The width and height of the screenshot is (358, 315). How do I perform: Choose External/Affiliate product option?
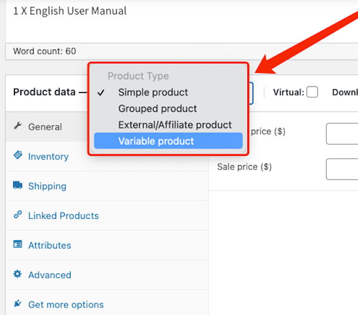point(168,125)
